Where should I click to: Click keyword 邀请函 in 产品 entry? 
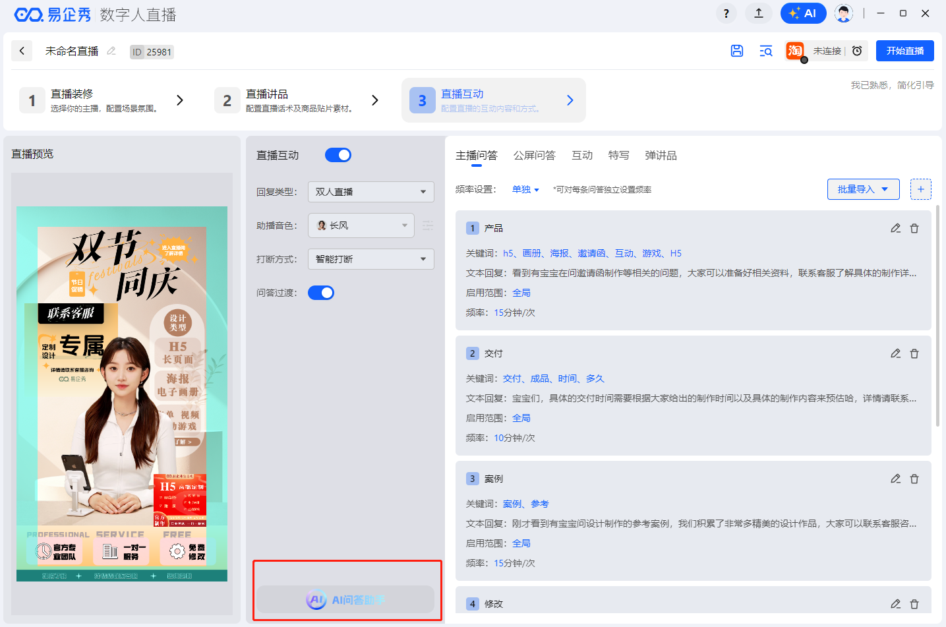pyautogui.click(x=591, y=253)
